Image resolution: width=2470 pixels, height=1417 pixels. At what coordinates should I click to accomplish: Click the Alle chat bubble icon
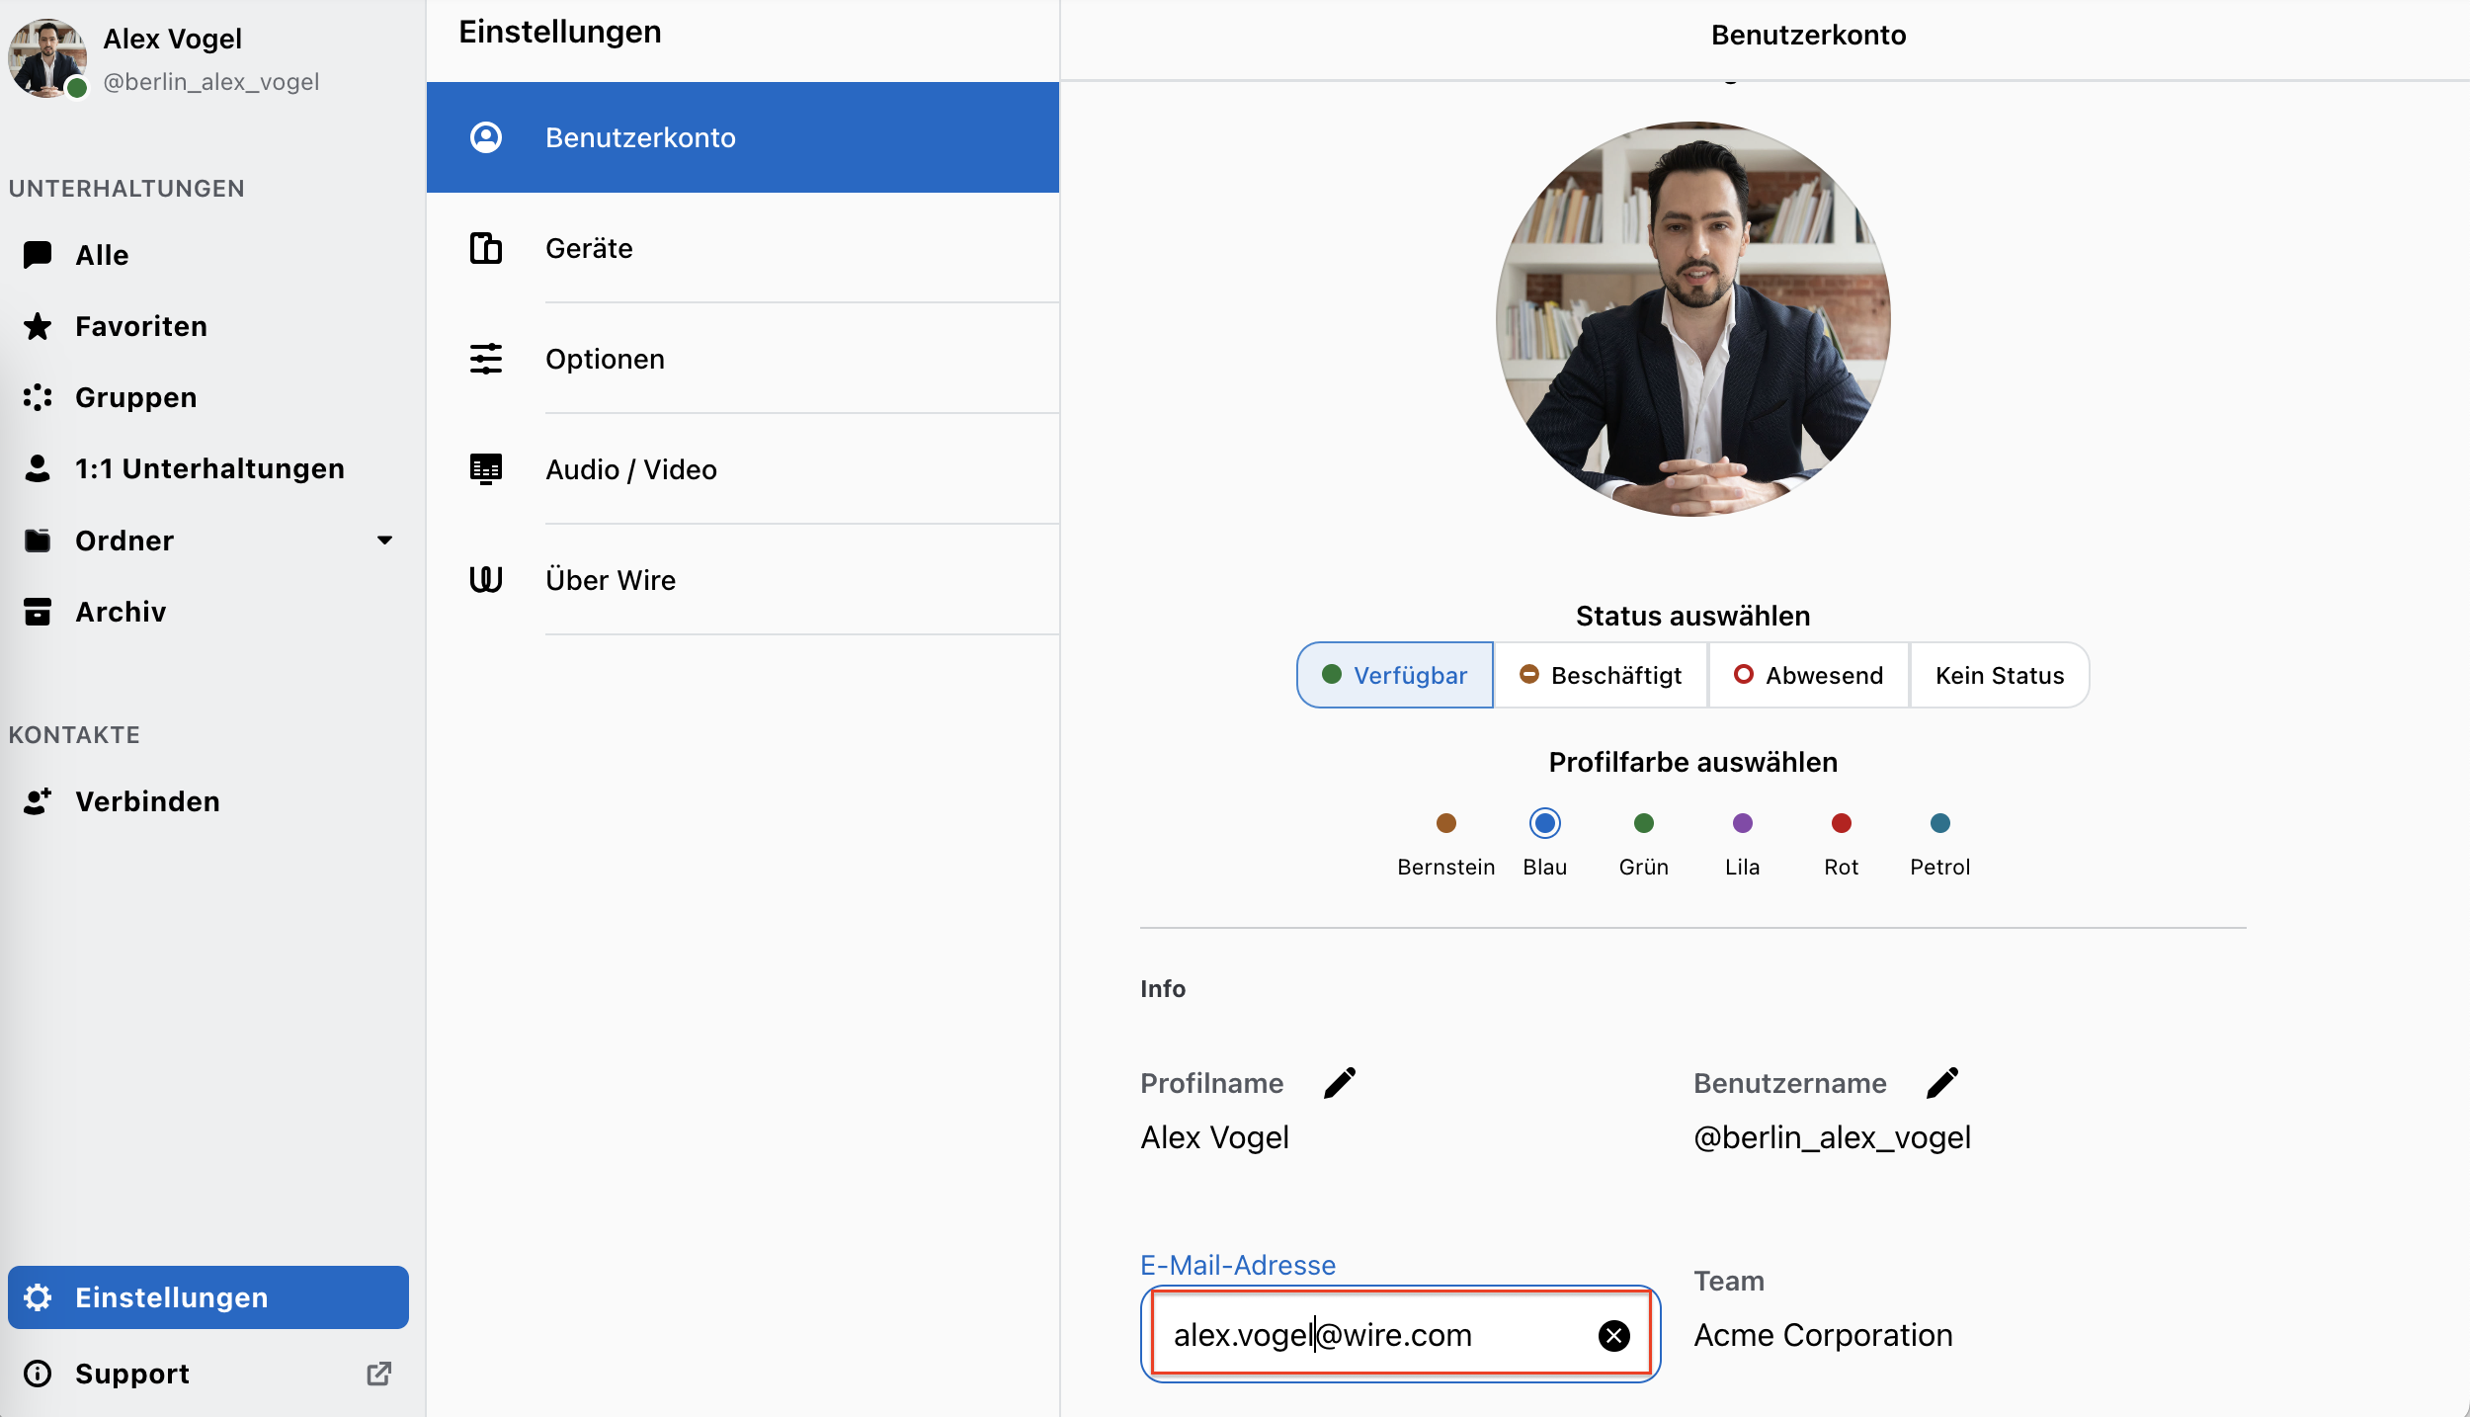[x=38, y=255]
